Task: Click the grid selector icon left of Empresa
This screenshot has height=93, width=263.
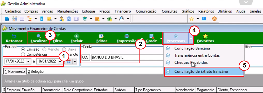Action: tap(4, 90)
